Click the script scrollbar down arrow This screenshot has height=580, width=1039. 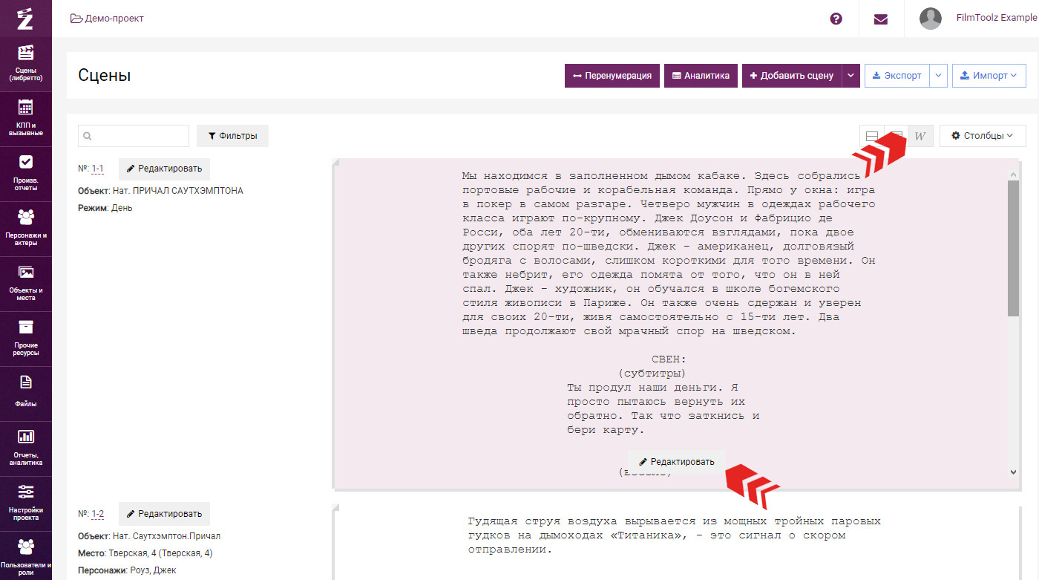[x=1014, y=472]
